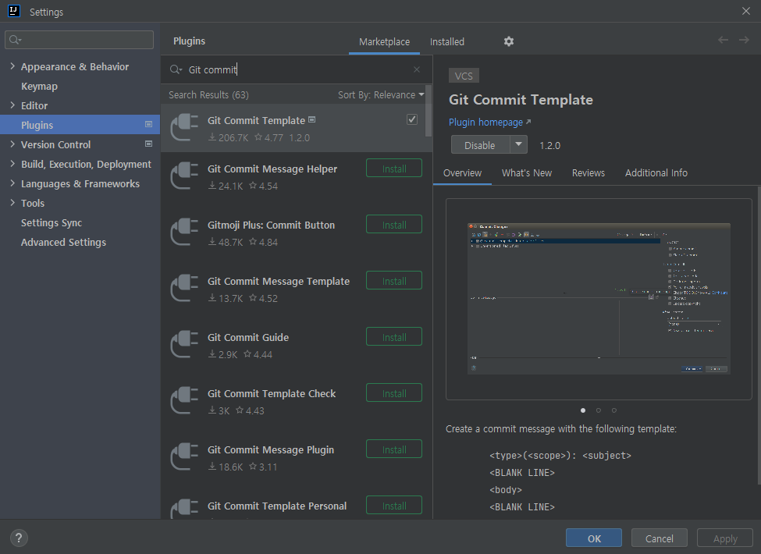Expand the Version Control node

coord(12,144)
